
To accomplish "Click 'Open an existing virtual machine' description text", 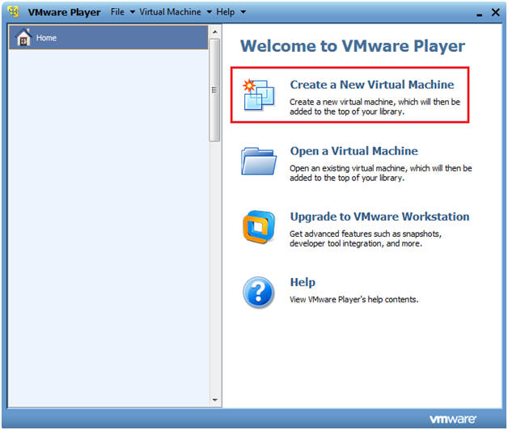I will tap(381, 173).
